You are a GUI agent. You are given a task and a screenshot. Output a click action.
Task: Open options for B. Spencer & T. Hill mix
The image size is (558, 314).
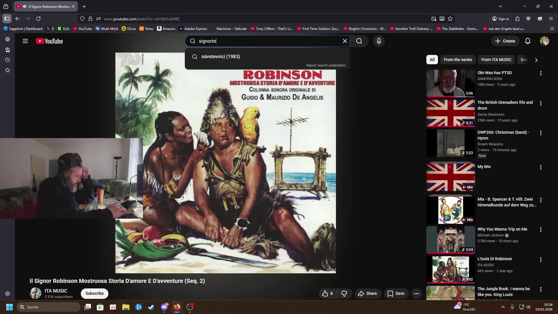(541, 200)
